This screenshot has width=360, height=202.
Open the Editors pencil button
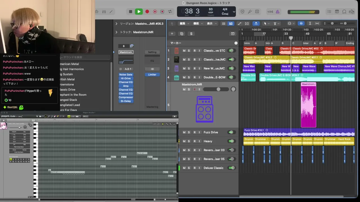pos(111,12)
